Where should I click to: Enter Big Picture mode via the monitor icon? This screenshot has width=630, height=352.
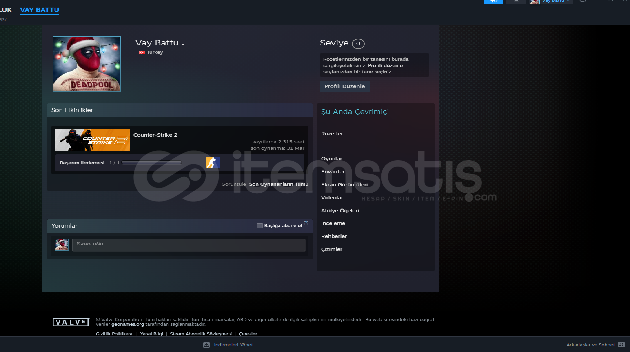pyautogui.click(x=583, y=1)
